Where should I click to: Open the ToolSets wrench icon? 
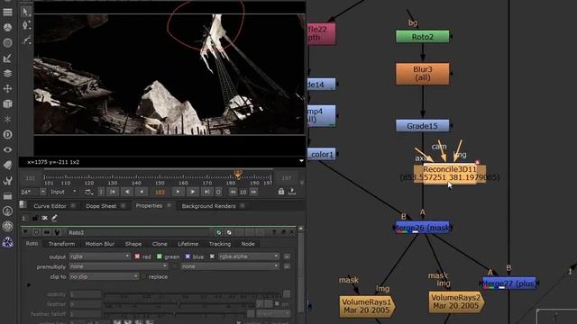(8, 180)
